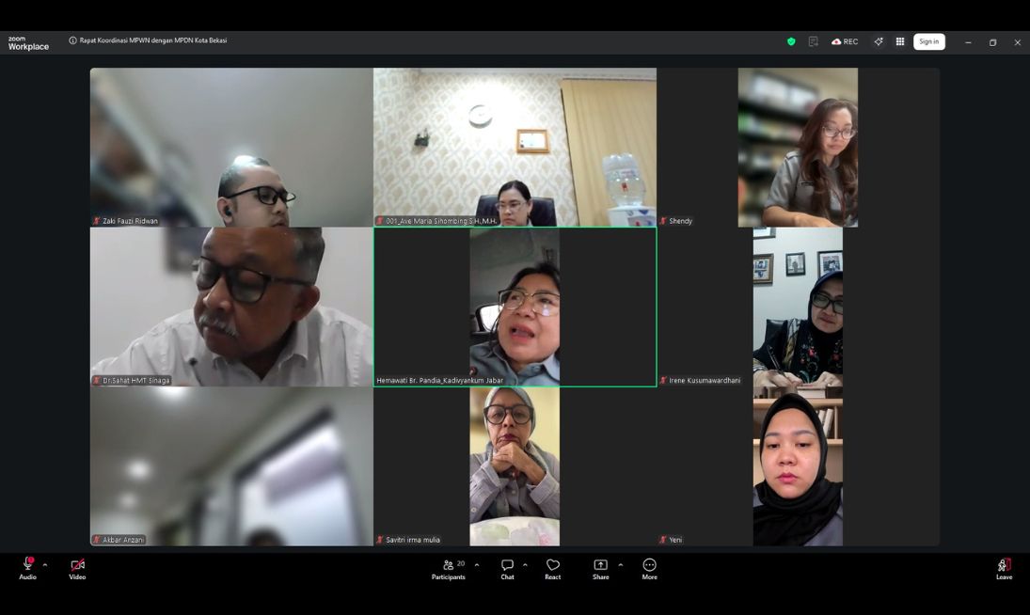Open the Chat panel
1030x615 pixels.
pos(507,568)
